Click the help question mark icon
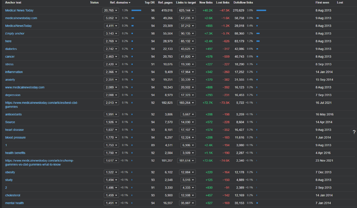357x208 pixels. pyautogui.click(x=354, y=132)
